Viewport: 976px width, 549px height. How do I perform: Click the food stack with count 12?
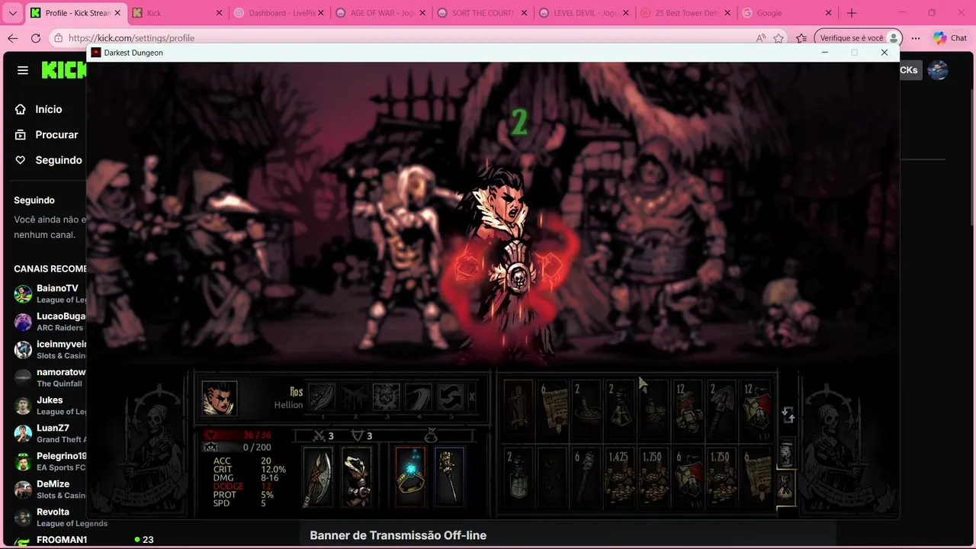pyautogui.click(x=688, y=410)
